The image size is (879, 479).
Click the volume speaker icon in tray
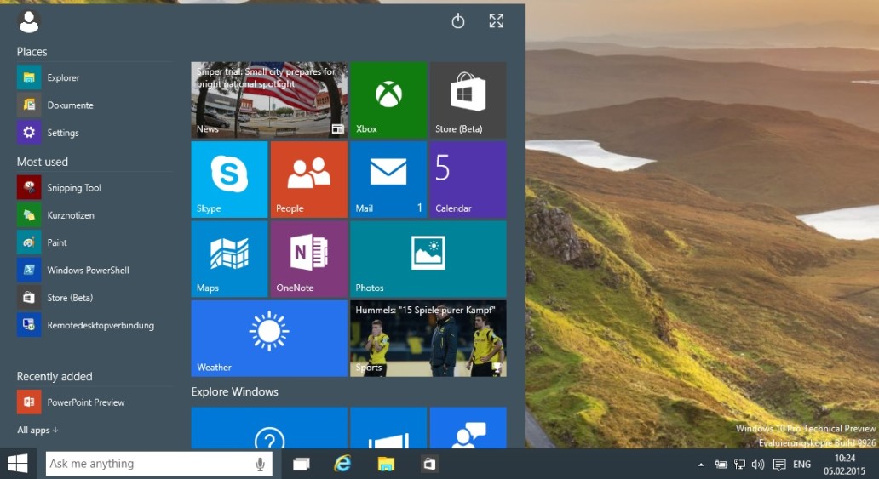758,465
